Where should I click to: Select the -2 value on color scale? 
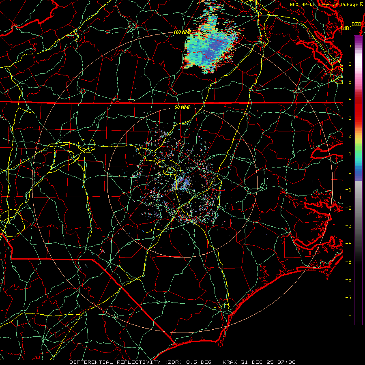pos(348,208)
